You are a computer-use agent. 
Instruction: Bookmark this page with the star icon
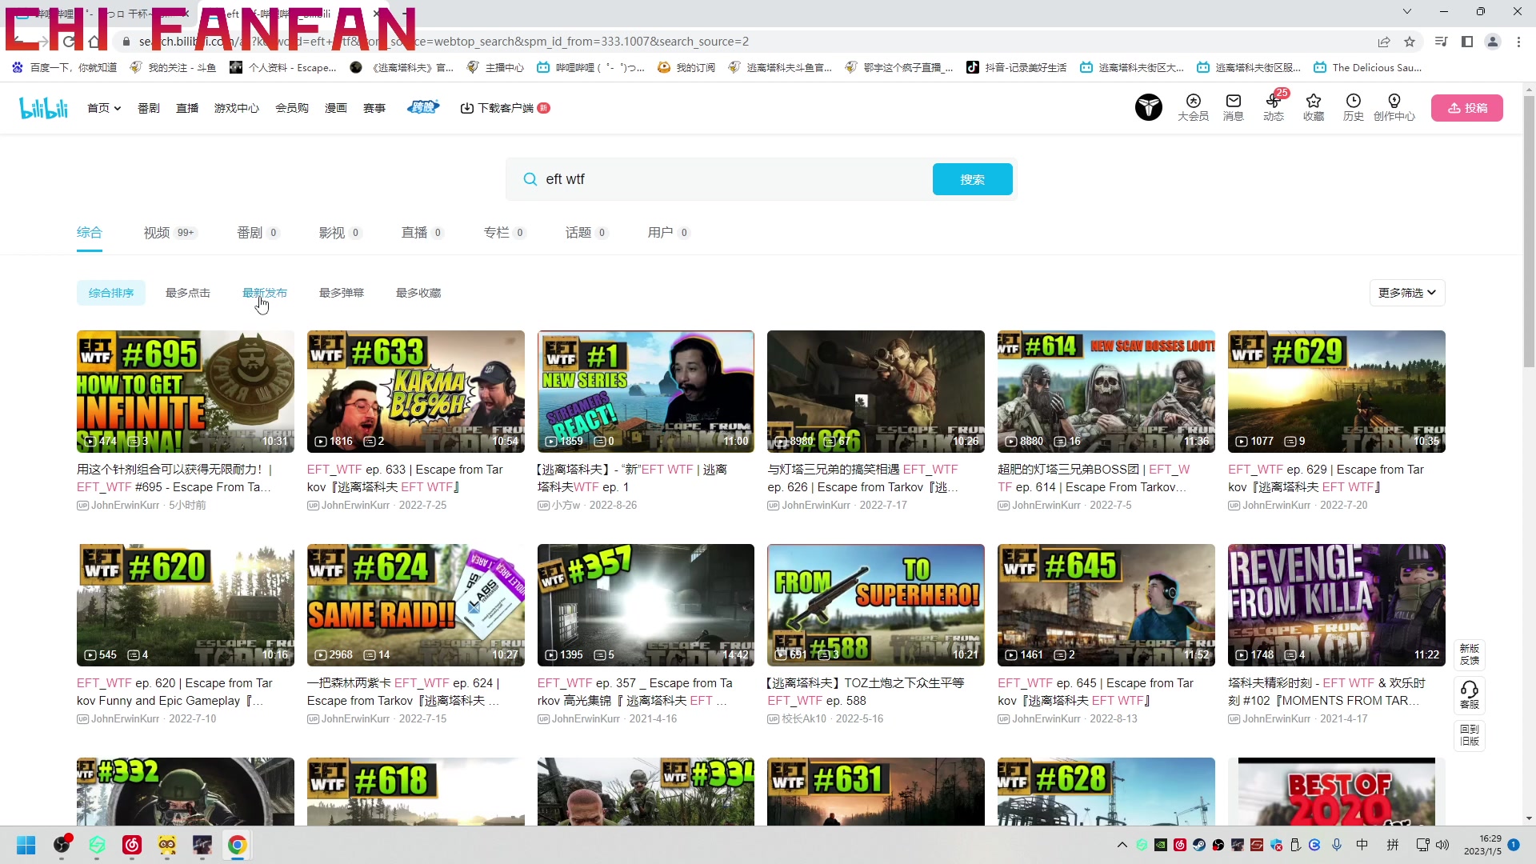tap(1410, 42)
